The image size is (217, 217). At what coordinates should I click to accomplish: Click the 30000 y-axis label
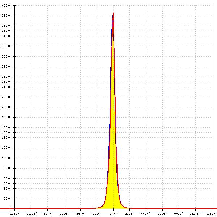[x=6, y=56]
